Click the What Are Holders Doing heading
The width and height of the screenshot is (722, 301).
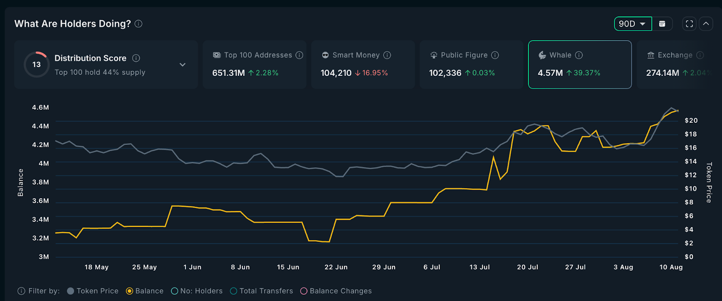(x=73, y=23)
